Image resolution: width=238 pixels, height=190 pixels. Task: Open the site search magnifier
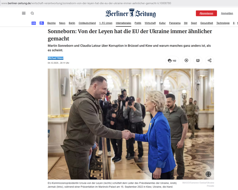click(32, 13)
